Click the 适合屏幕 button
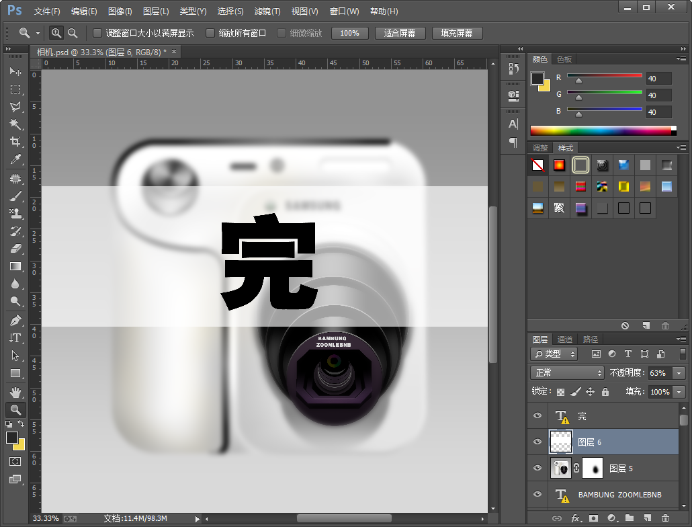 click(x=400, y=33)
